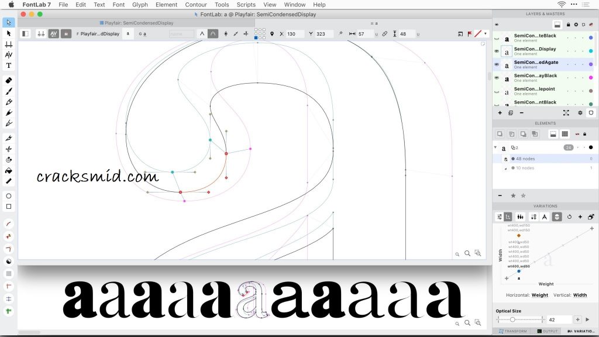The width and height of the screenshot is (599, 337).
Task: Click the X coordinate field
Action: 295,33
